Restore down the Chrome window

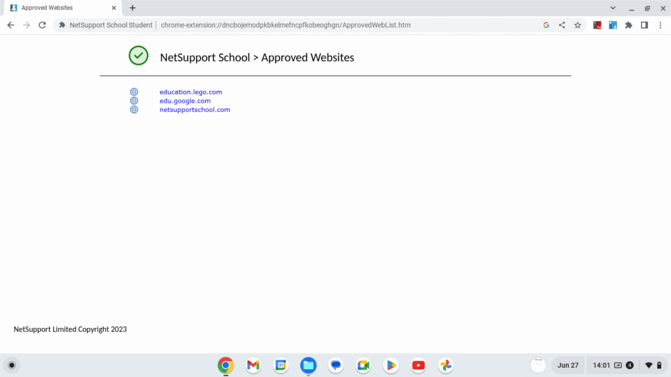click(647, 8)
